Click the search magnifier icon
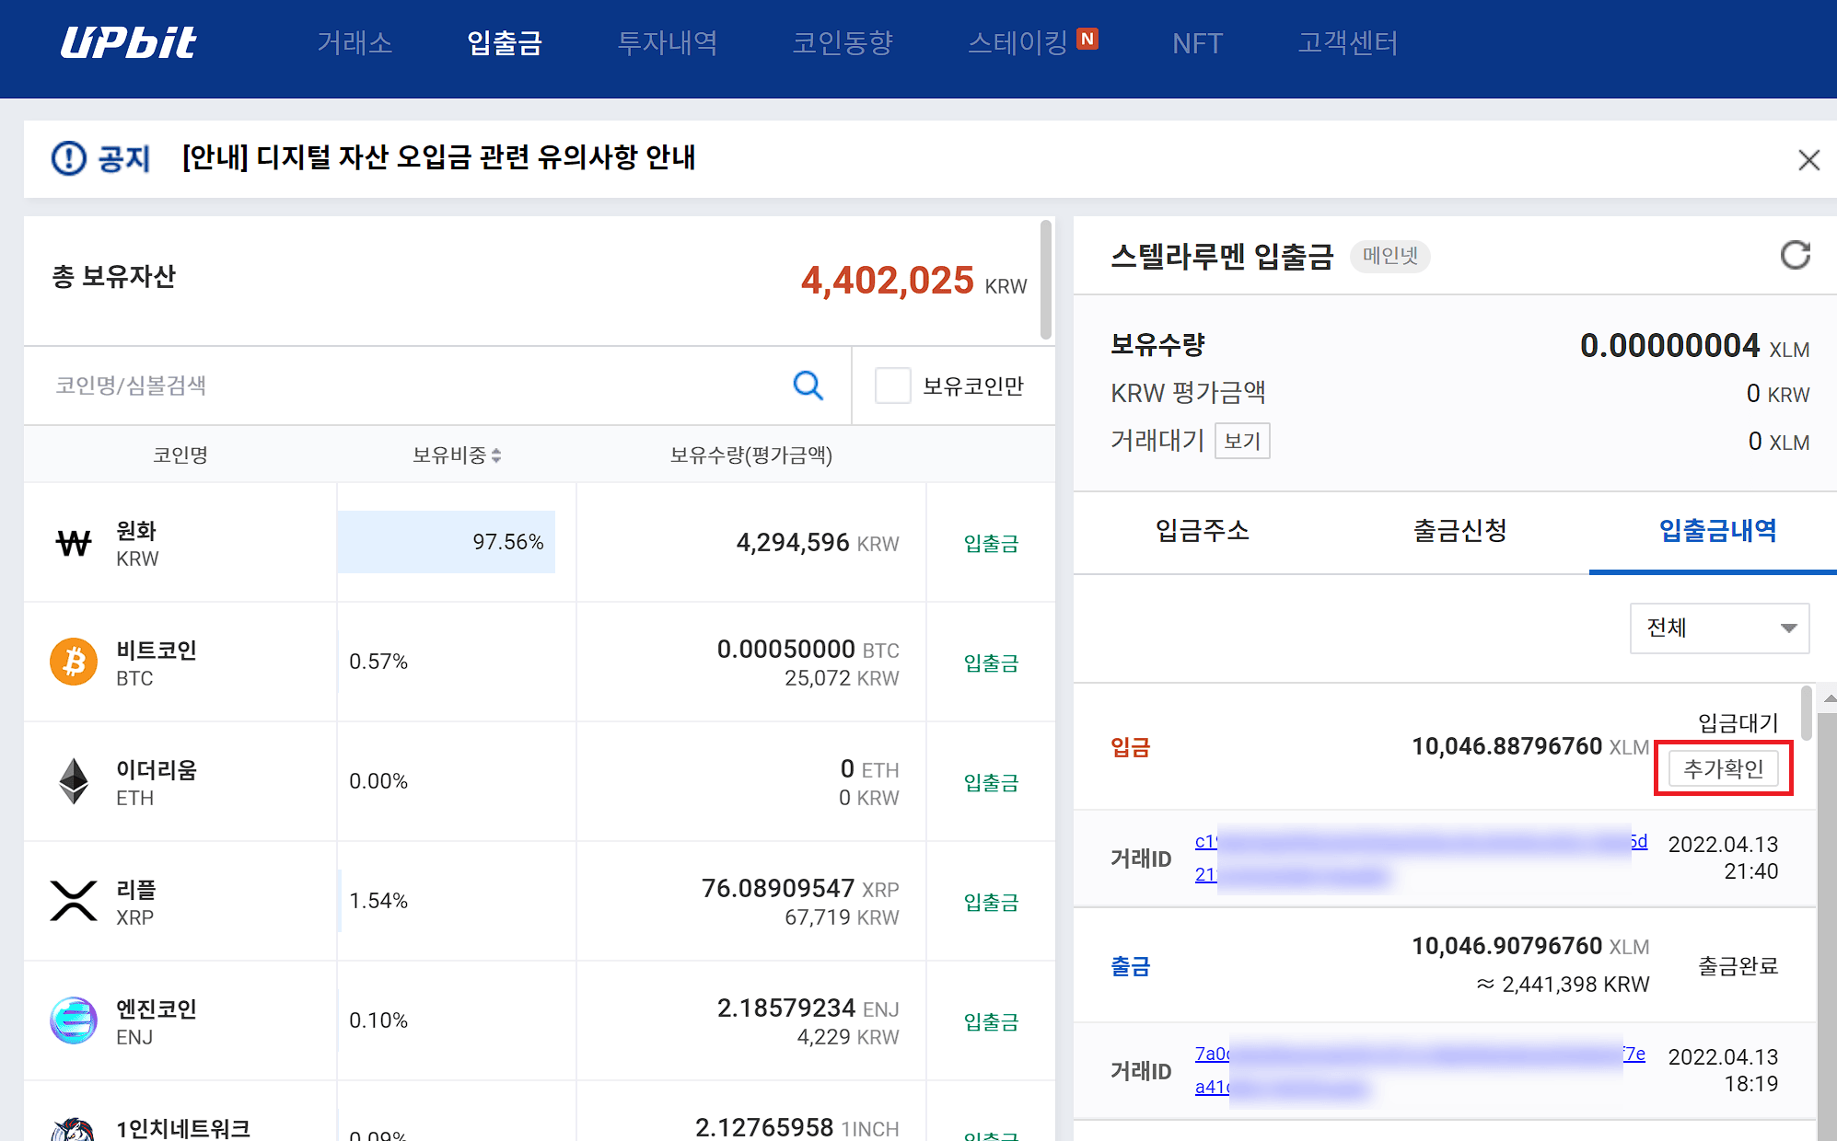Screen dimensions: 1837x1141 click(x=808, y=385)
